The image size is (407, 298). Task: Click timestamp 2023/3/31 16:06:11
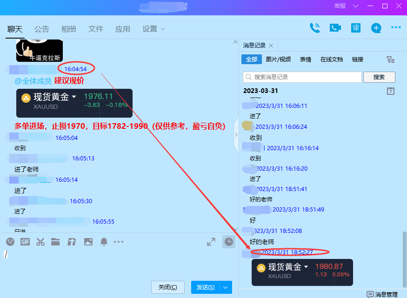pyautogui.click(x=281, y=106)
